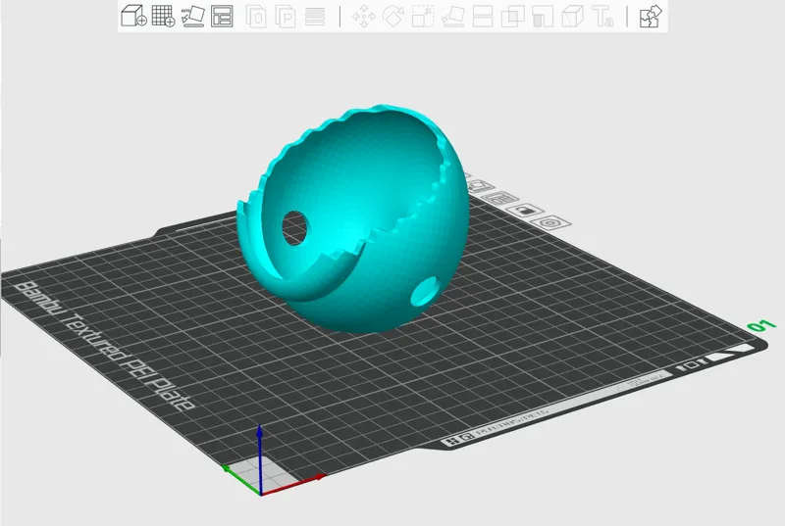Open plate settings gear beside plate
This screenshot has height=526, width=785.
pos(550,222)
